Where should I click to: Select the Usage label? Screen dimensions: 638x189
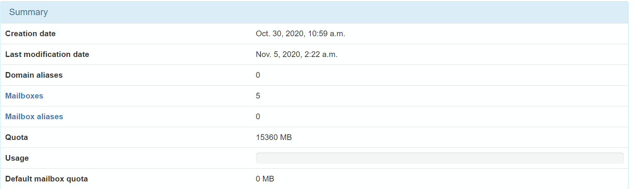pyautogui.click(x=17, y=158)
